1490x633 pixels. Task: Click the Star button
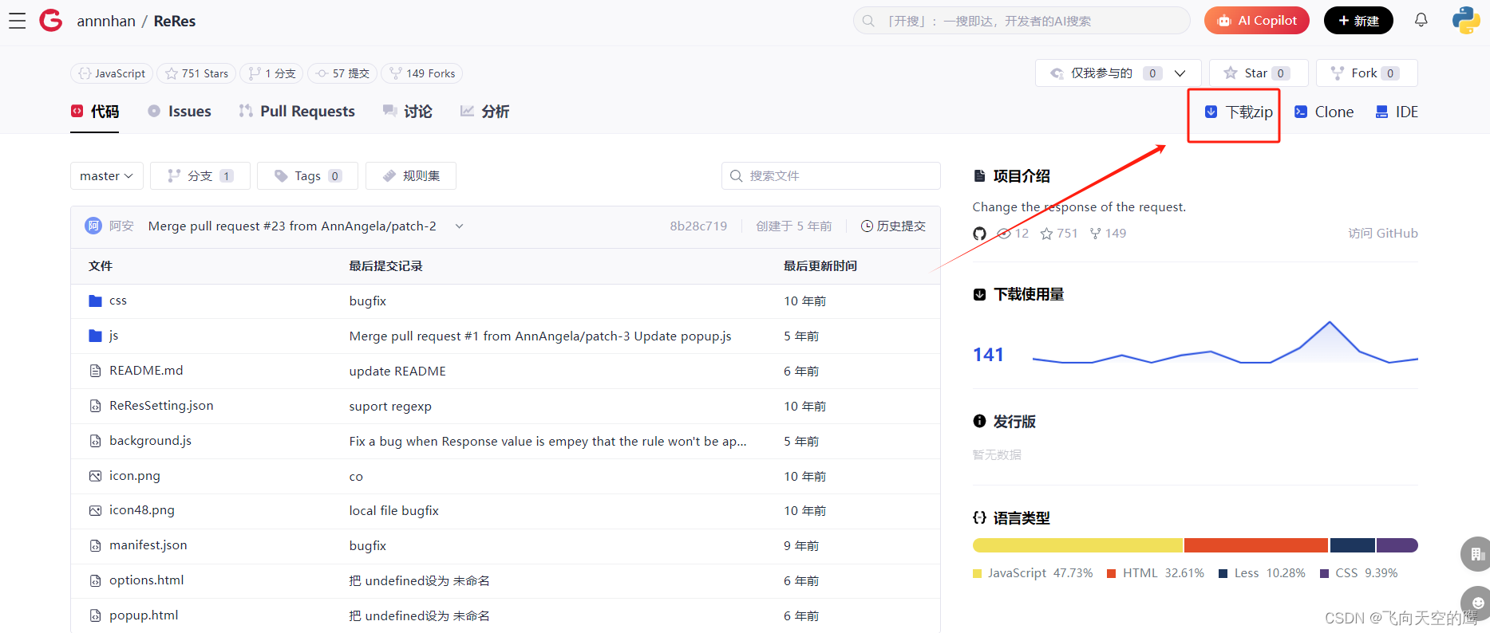tap(1259, 73)
